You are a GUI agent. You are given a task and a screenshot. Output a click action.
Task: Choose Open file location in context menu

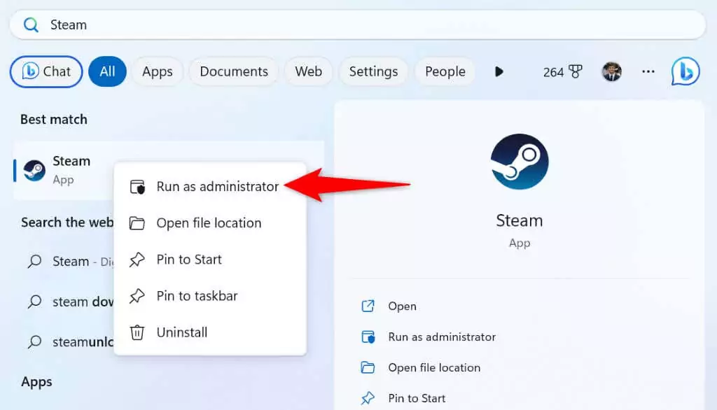[x=210, y=223]
